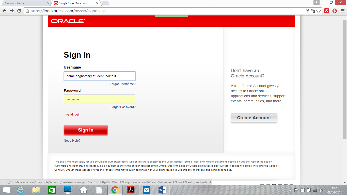Open the Need Help? link
This screenshot has width=347, height=195.
72,141
